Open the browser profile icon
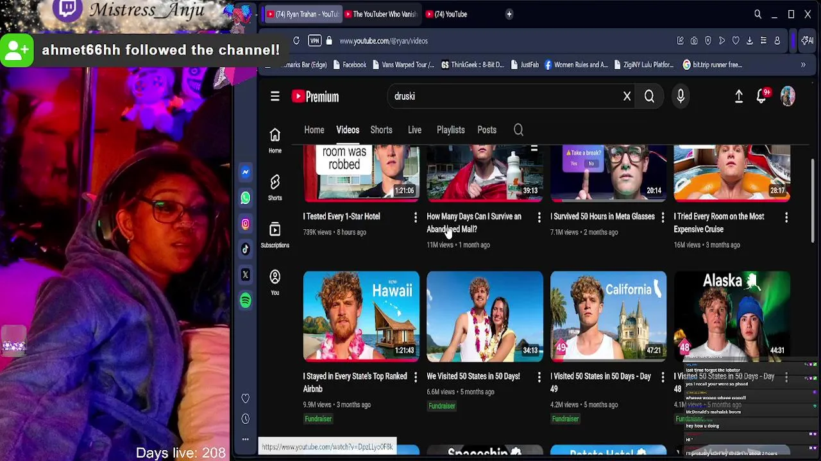Viewport: 821px width, 461px height. (x=777, y=41)
